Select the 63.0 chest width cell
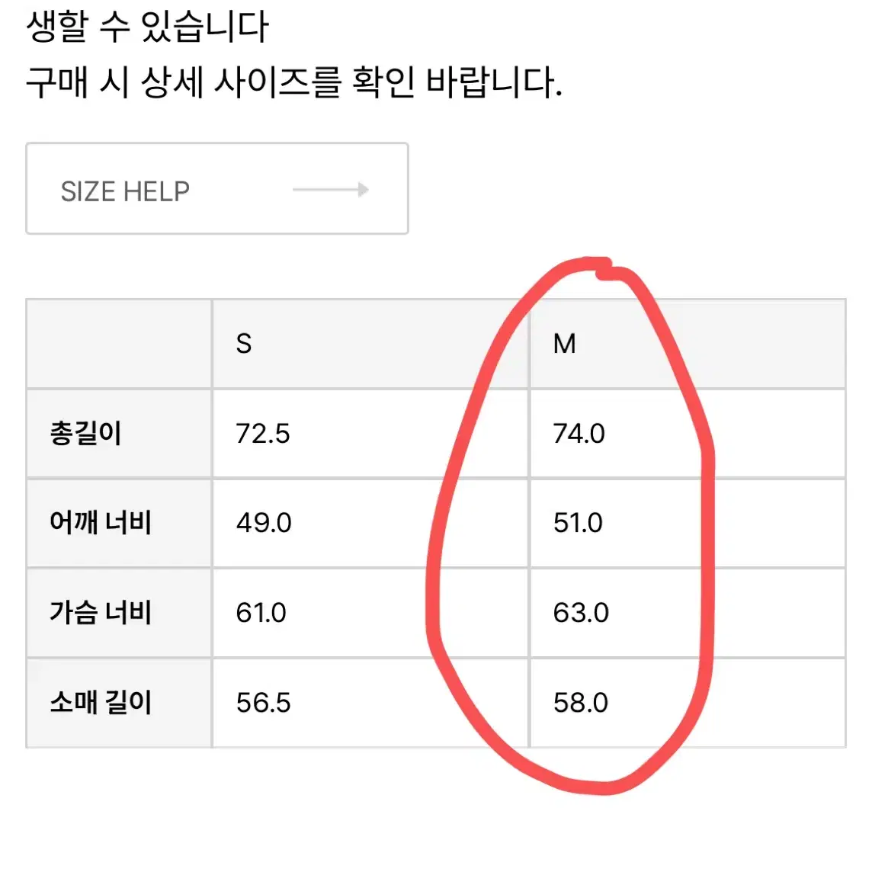This screenshot has width=872, height=872. pos(688,612)
